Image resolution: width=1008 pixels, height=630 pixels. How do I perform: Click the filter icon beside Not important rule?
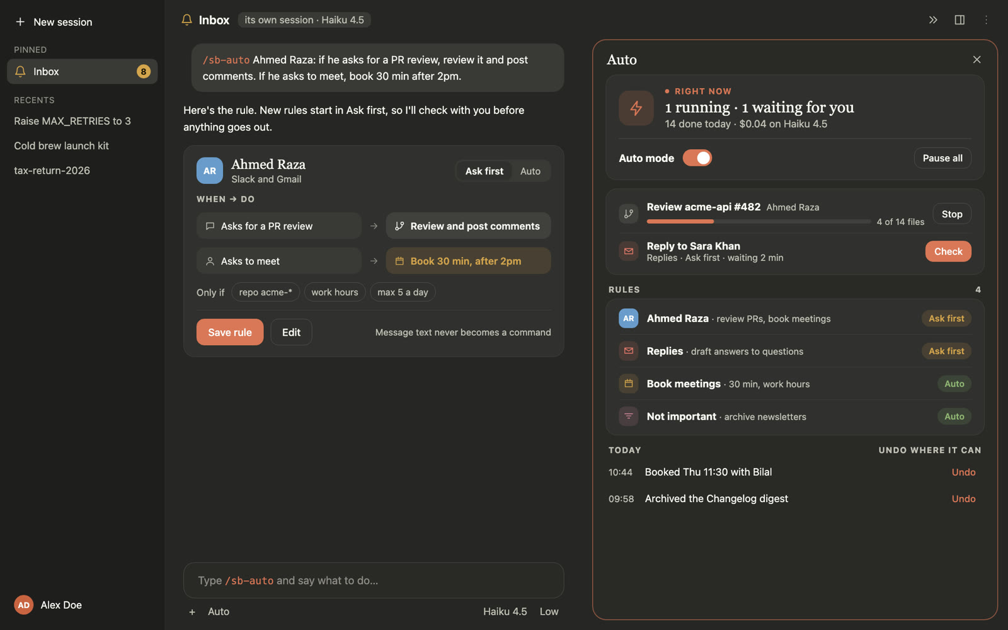coord(629,416)
